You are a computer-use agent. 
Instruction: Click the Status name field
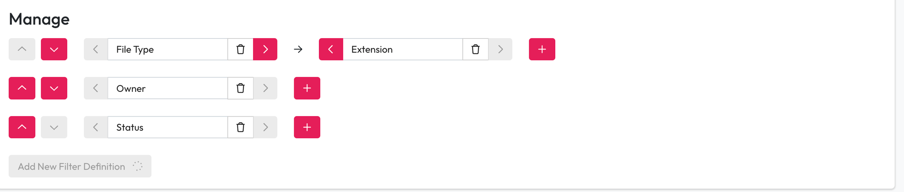tap(168, 127)
